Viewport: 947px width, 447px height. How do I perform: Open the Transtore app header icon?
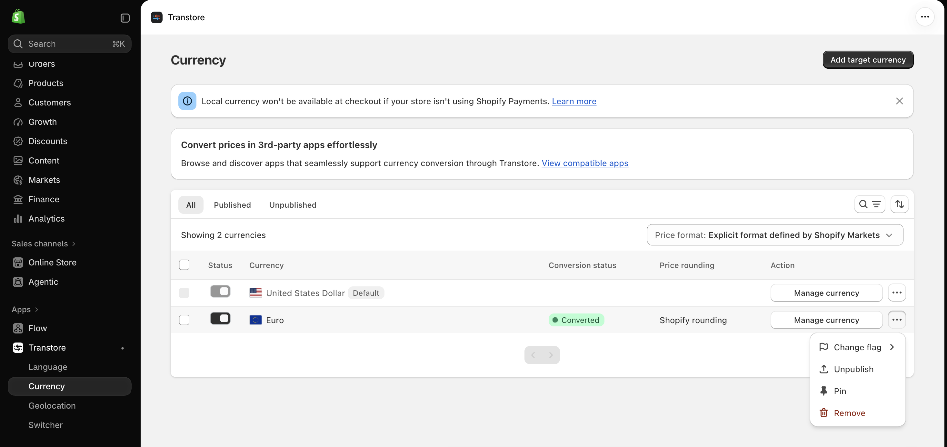pyautogui.click(x=157, y=17)
